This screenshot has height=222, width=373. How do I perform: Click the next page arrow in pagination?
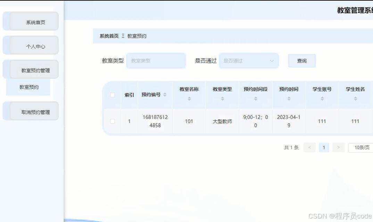pos(338,147)
